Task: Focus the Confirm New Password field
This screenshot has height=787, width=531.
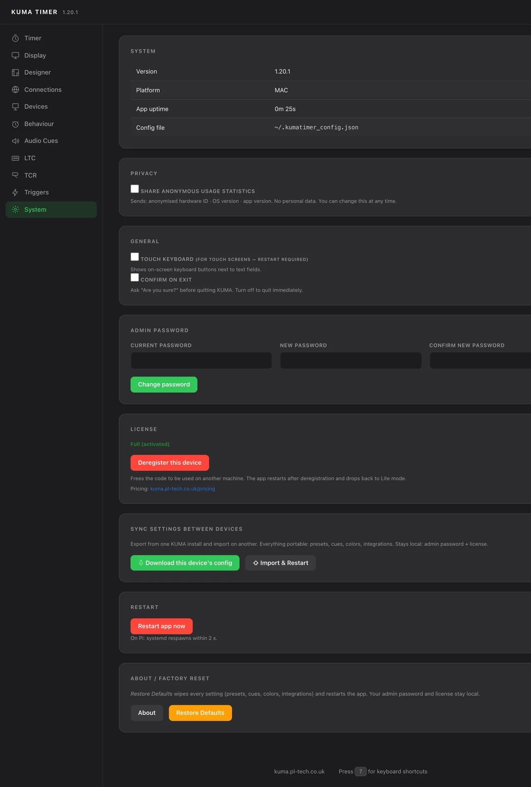Action: click(480, 361)
